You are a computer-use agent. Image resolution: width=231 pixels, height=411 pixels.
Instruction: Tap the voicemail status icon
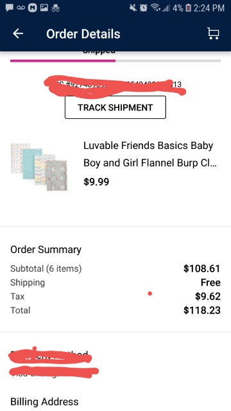(21, 8)
